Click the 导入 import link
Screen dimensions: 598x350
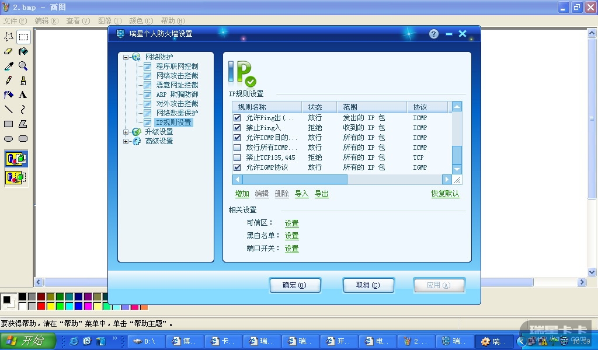pos(302,194)
